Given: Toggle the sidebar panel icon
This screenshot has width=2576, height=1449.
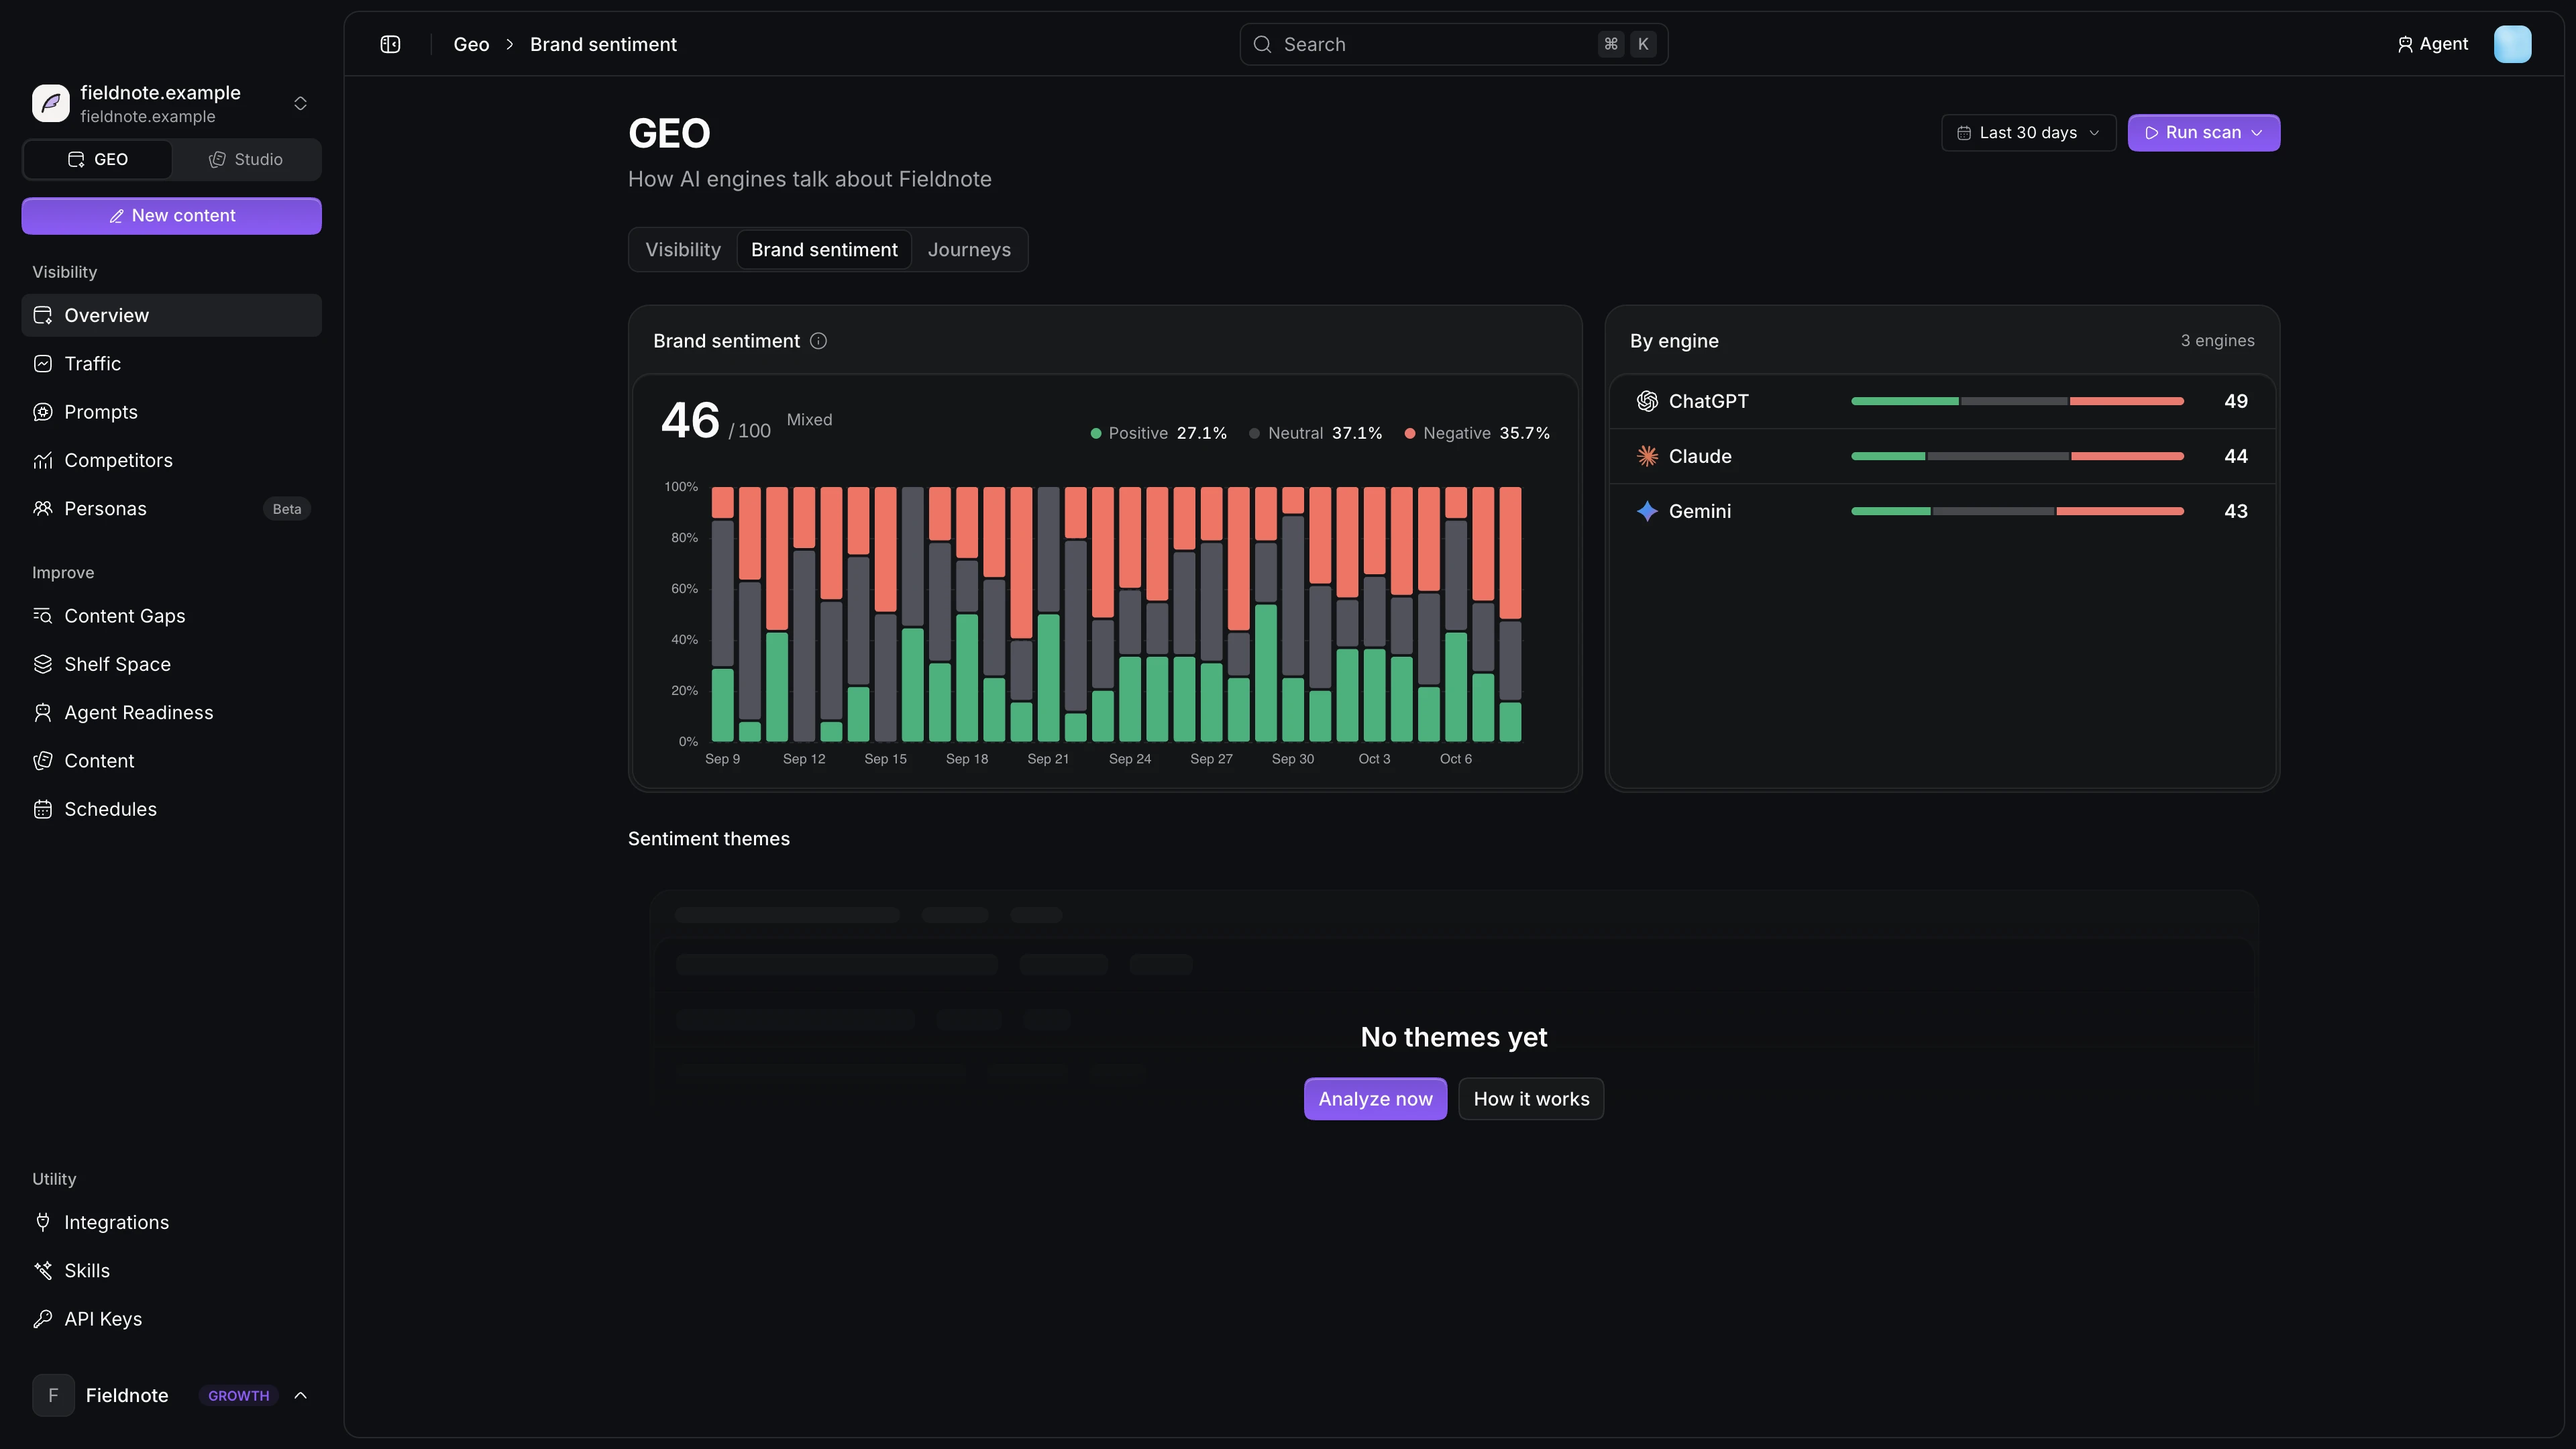Looking at the screenshot, I should [390, 44].
